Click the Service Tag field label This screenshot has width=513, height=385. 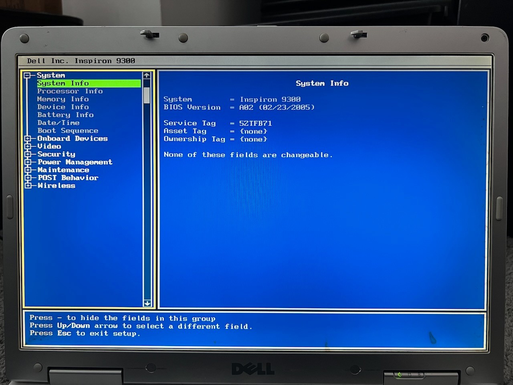[x=190, y=124]
